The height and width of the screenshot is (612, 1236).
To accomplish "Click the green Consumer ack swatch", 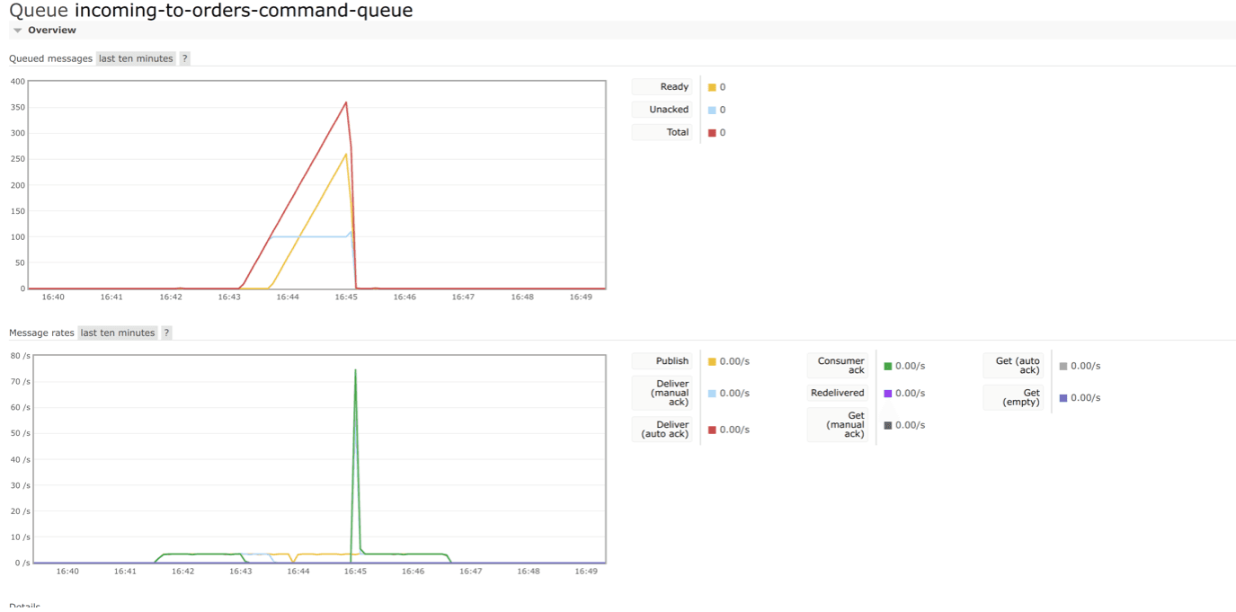I will [888, 366].
